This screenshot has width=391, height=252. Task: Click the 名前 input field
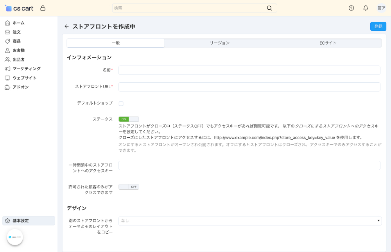249,70
